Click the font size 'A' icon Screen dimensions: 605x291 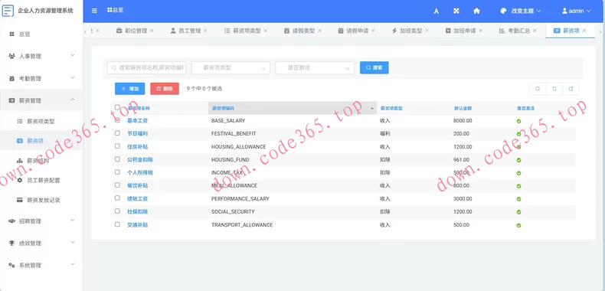(x=437, y=11)
